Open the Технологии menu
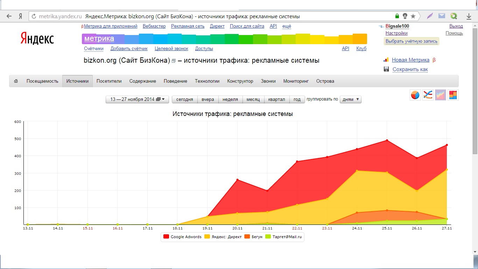 point(207,81)
